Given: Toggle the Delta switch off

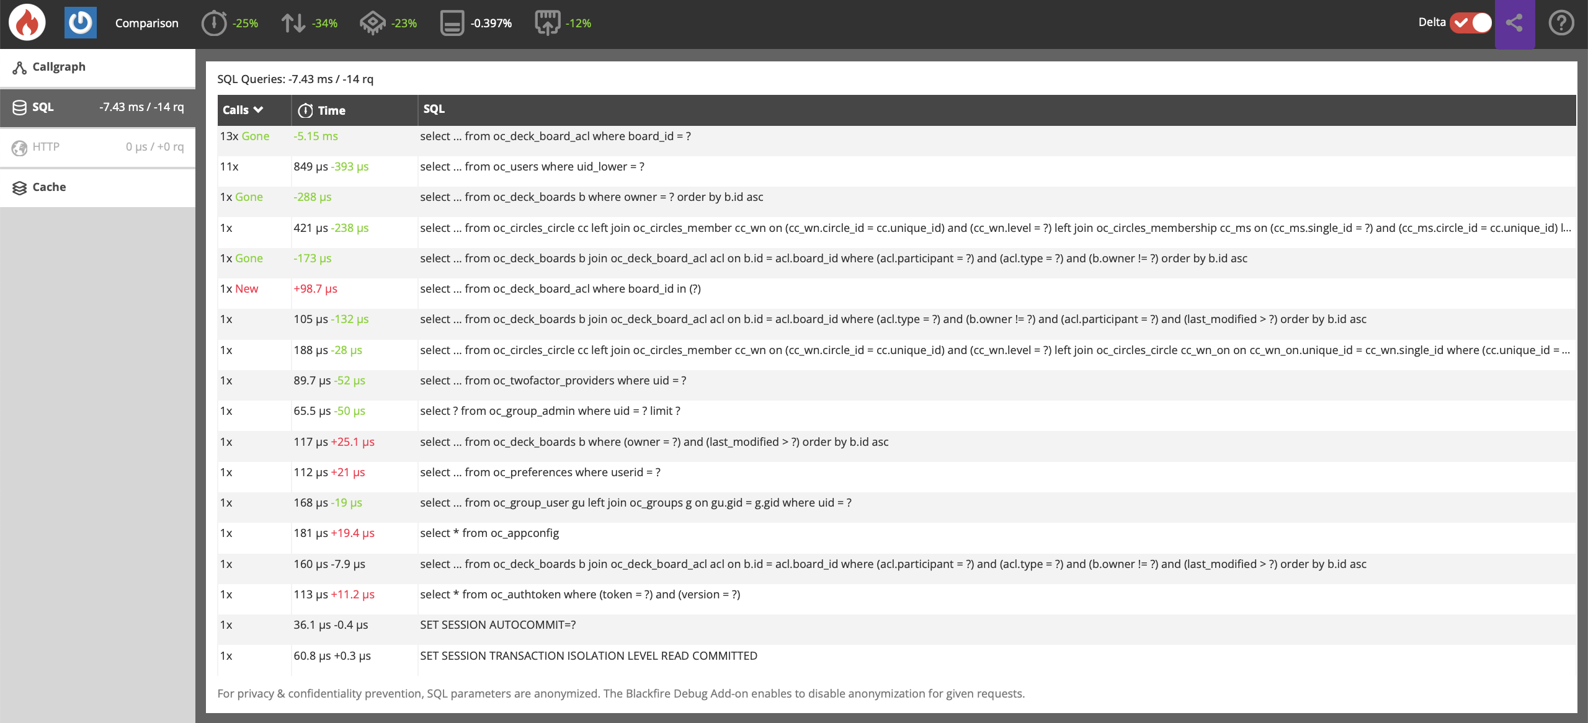Looking at the screenshot, I should point(1471,23).
